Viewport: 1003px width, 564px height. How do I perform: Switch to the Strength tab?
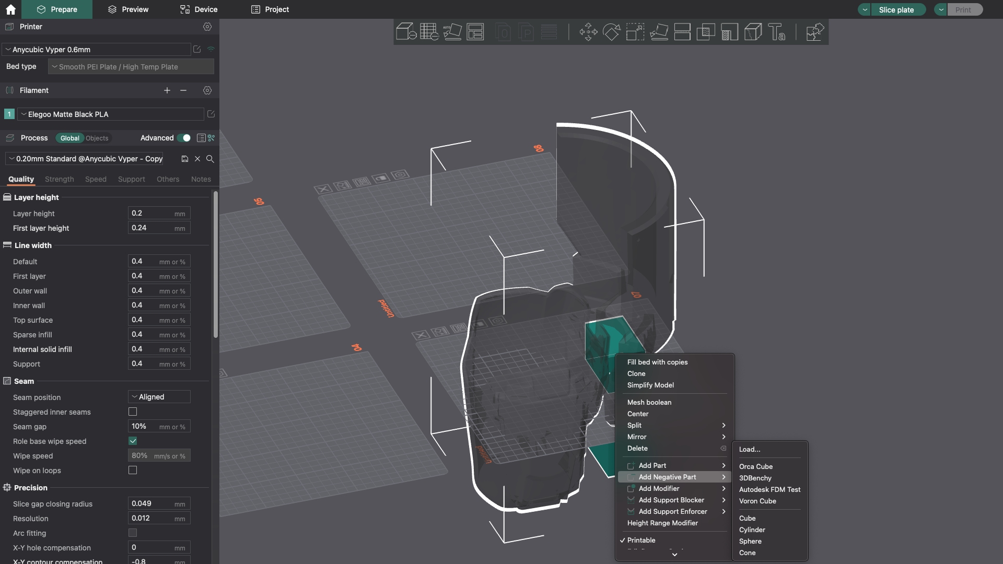click(x=60, y=179)
